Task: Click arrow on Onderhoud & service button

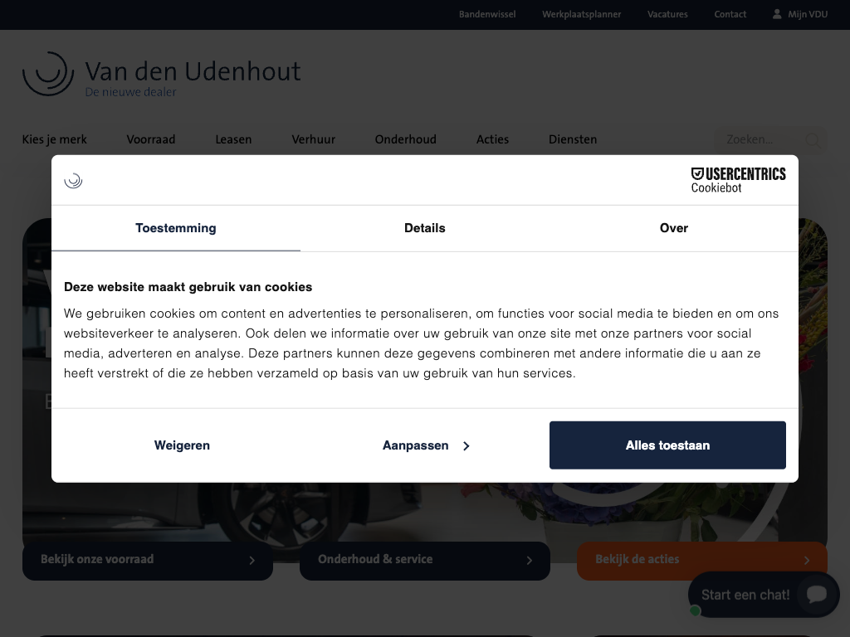Action: pos(530,561)
